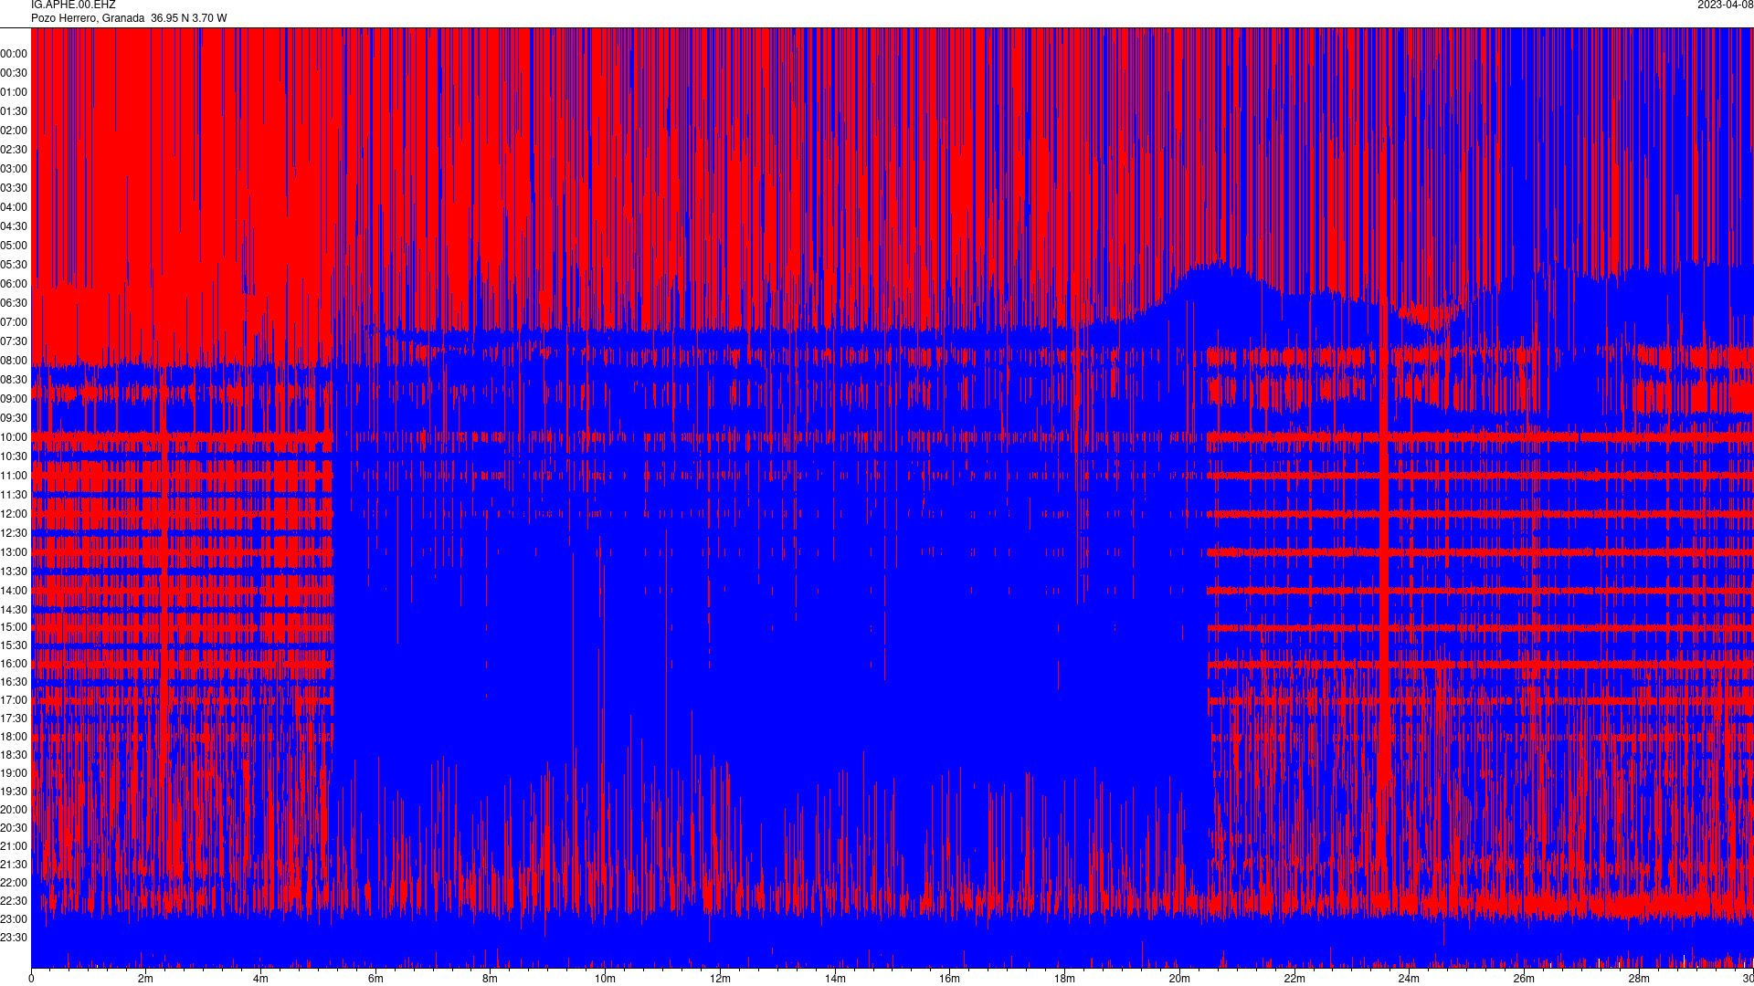The width and height of the screenshot is (1754, 986).
Task: Click the 01:30 row label
Action: pos(14,111)
